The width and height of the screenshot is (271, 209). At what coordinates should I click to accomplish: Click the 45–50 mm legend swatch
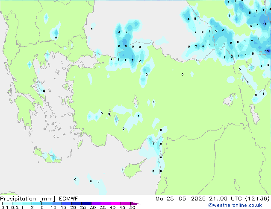point(126,203)
